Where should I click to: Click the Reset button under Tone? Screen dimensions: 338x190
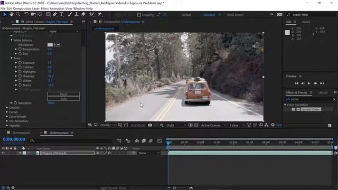[63, 94]
